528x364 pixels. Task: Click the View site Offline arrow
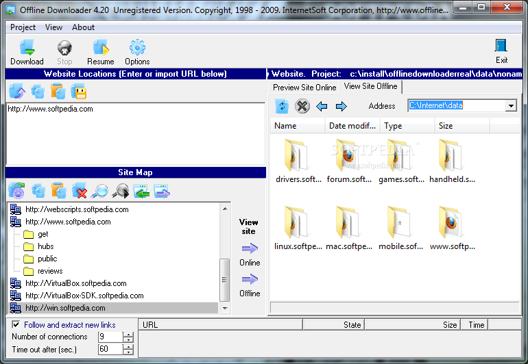point(250,279)
